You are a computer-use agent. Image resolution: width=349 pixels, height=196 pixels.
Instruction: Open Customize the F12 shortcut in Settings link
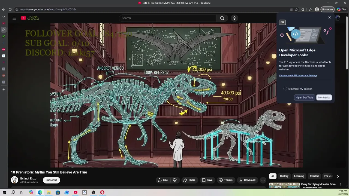coord(298,75)
